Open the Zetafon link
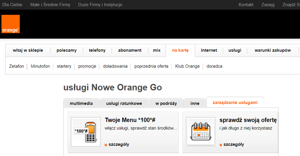This screenshot has width=300, height=156. tap(17, 66)
